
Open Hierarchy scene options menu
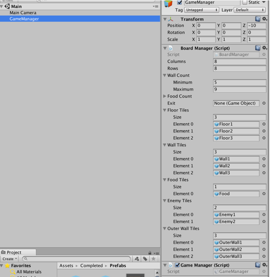click(x=156, y=6)
